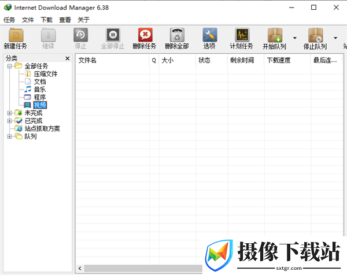Select the 已完成 folder
This screenshot has height=275, width=347.
click(34, 121)
